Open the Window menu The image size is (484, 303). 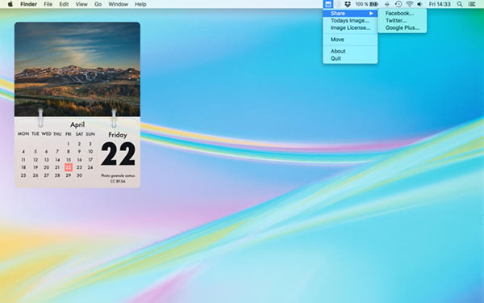(x=119, y=4)
